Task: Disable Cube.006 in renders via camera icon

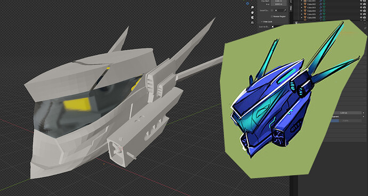Action: (365, 18)
